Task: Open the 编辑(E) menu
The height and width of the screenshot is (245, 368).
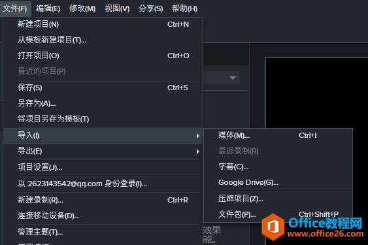Action: (48, 8)
